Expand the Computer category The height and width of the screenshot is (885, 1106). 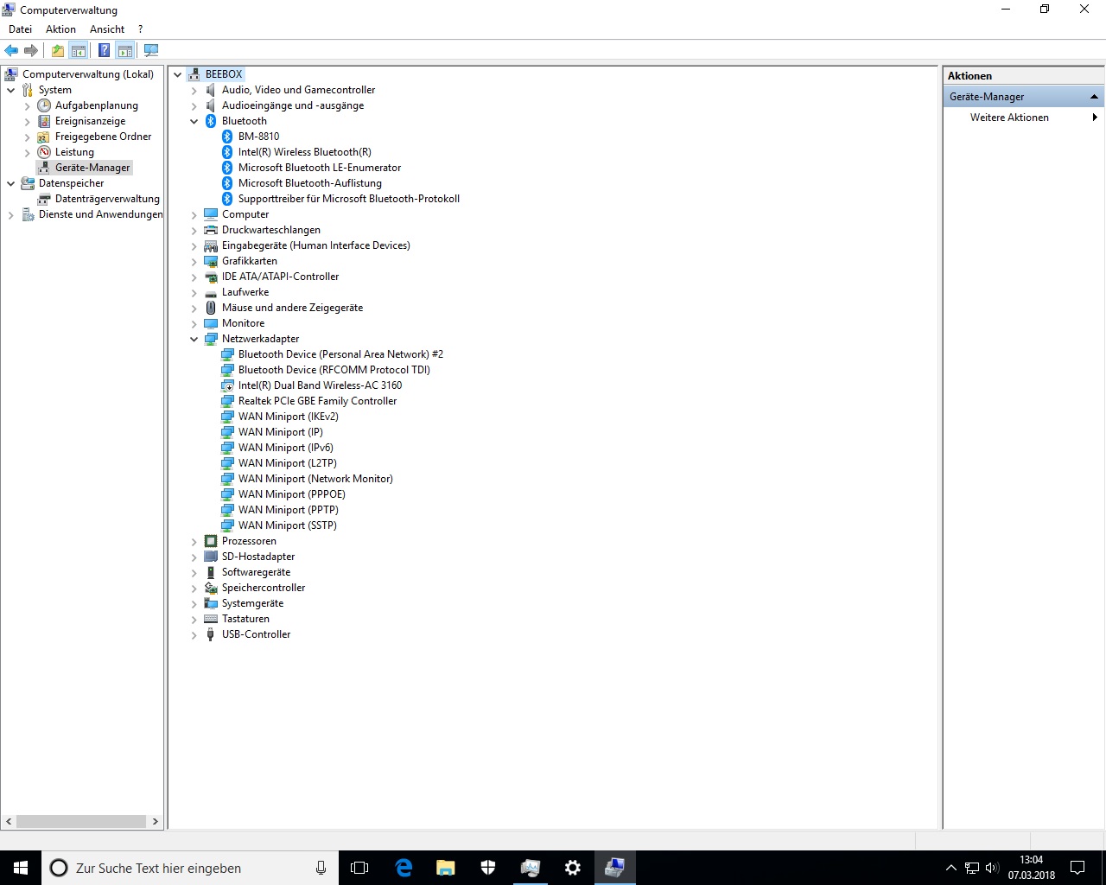point(194,214)
